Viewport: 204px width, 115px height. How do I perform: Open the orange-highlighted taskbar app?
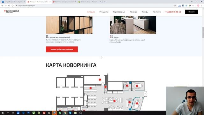point(55,113)
